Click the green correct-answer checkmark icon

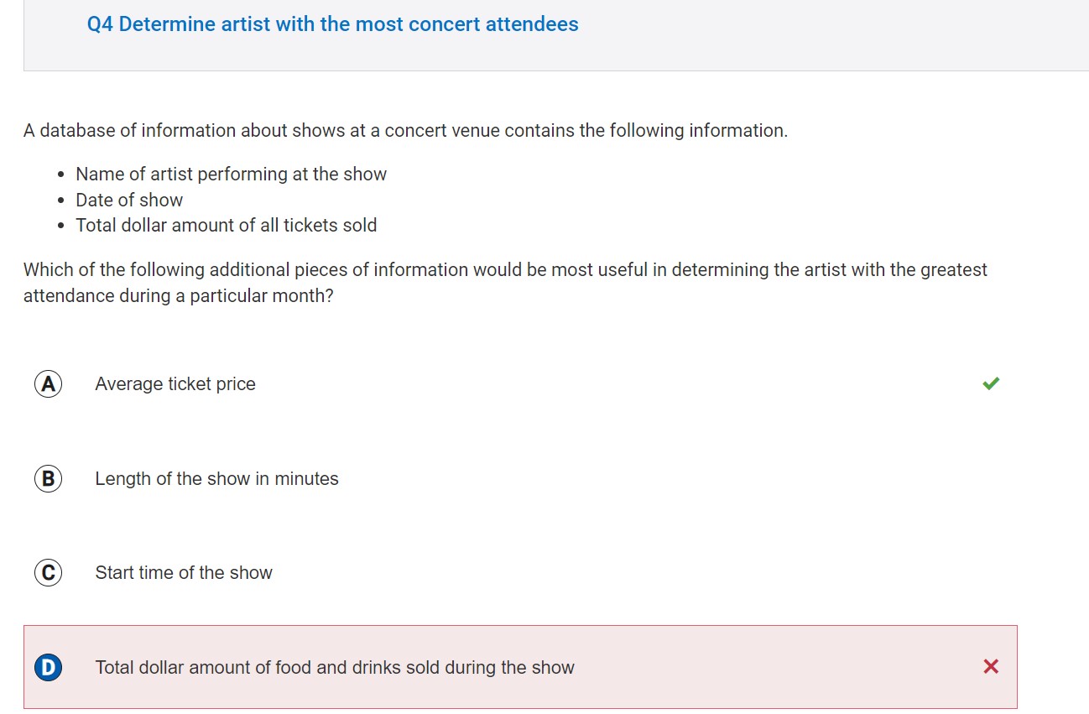991,383
